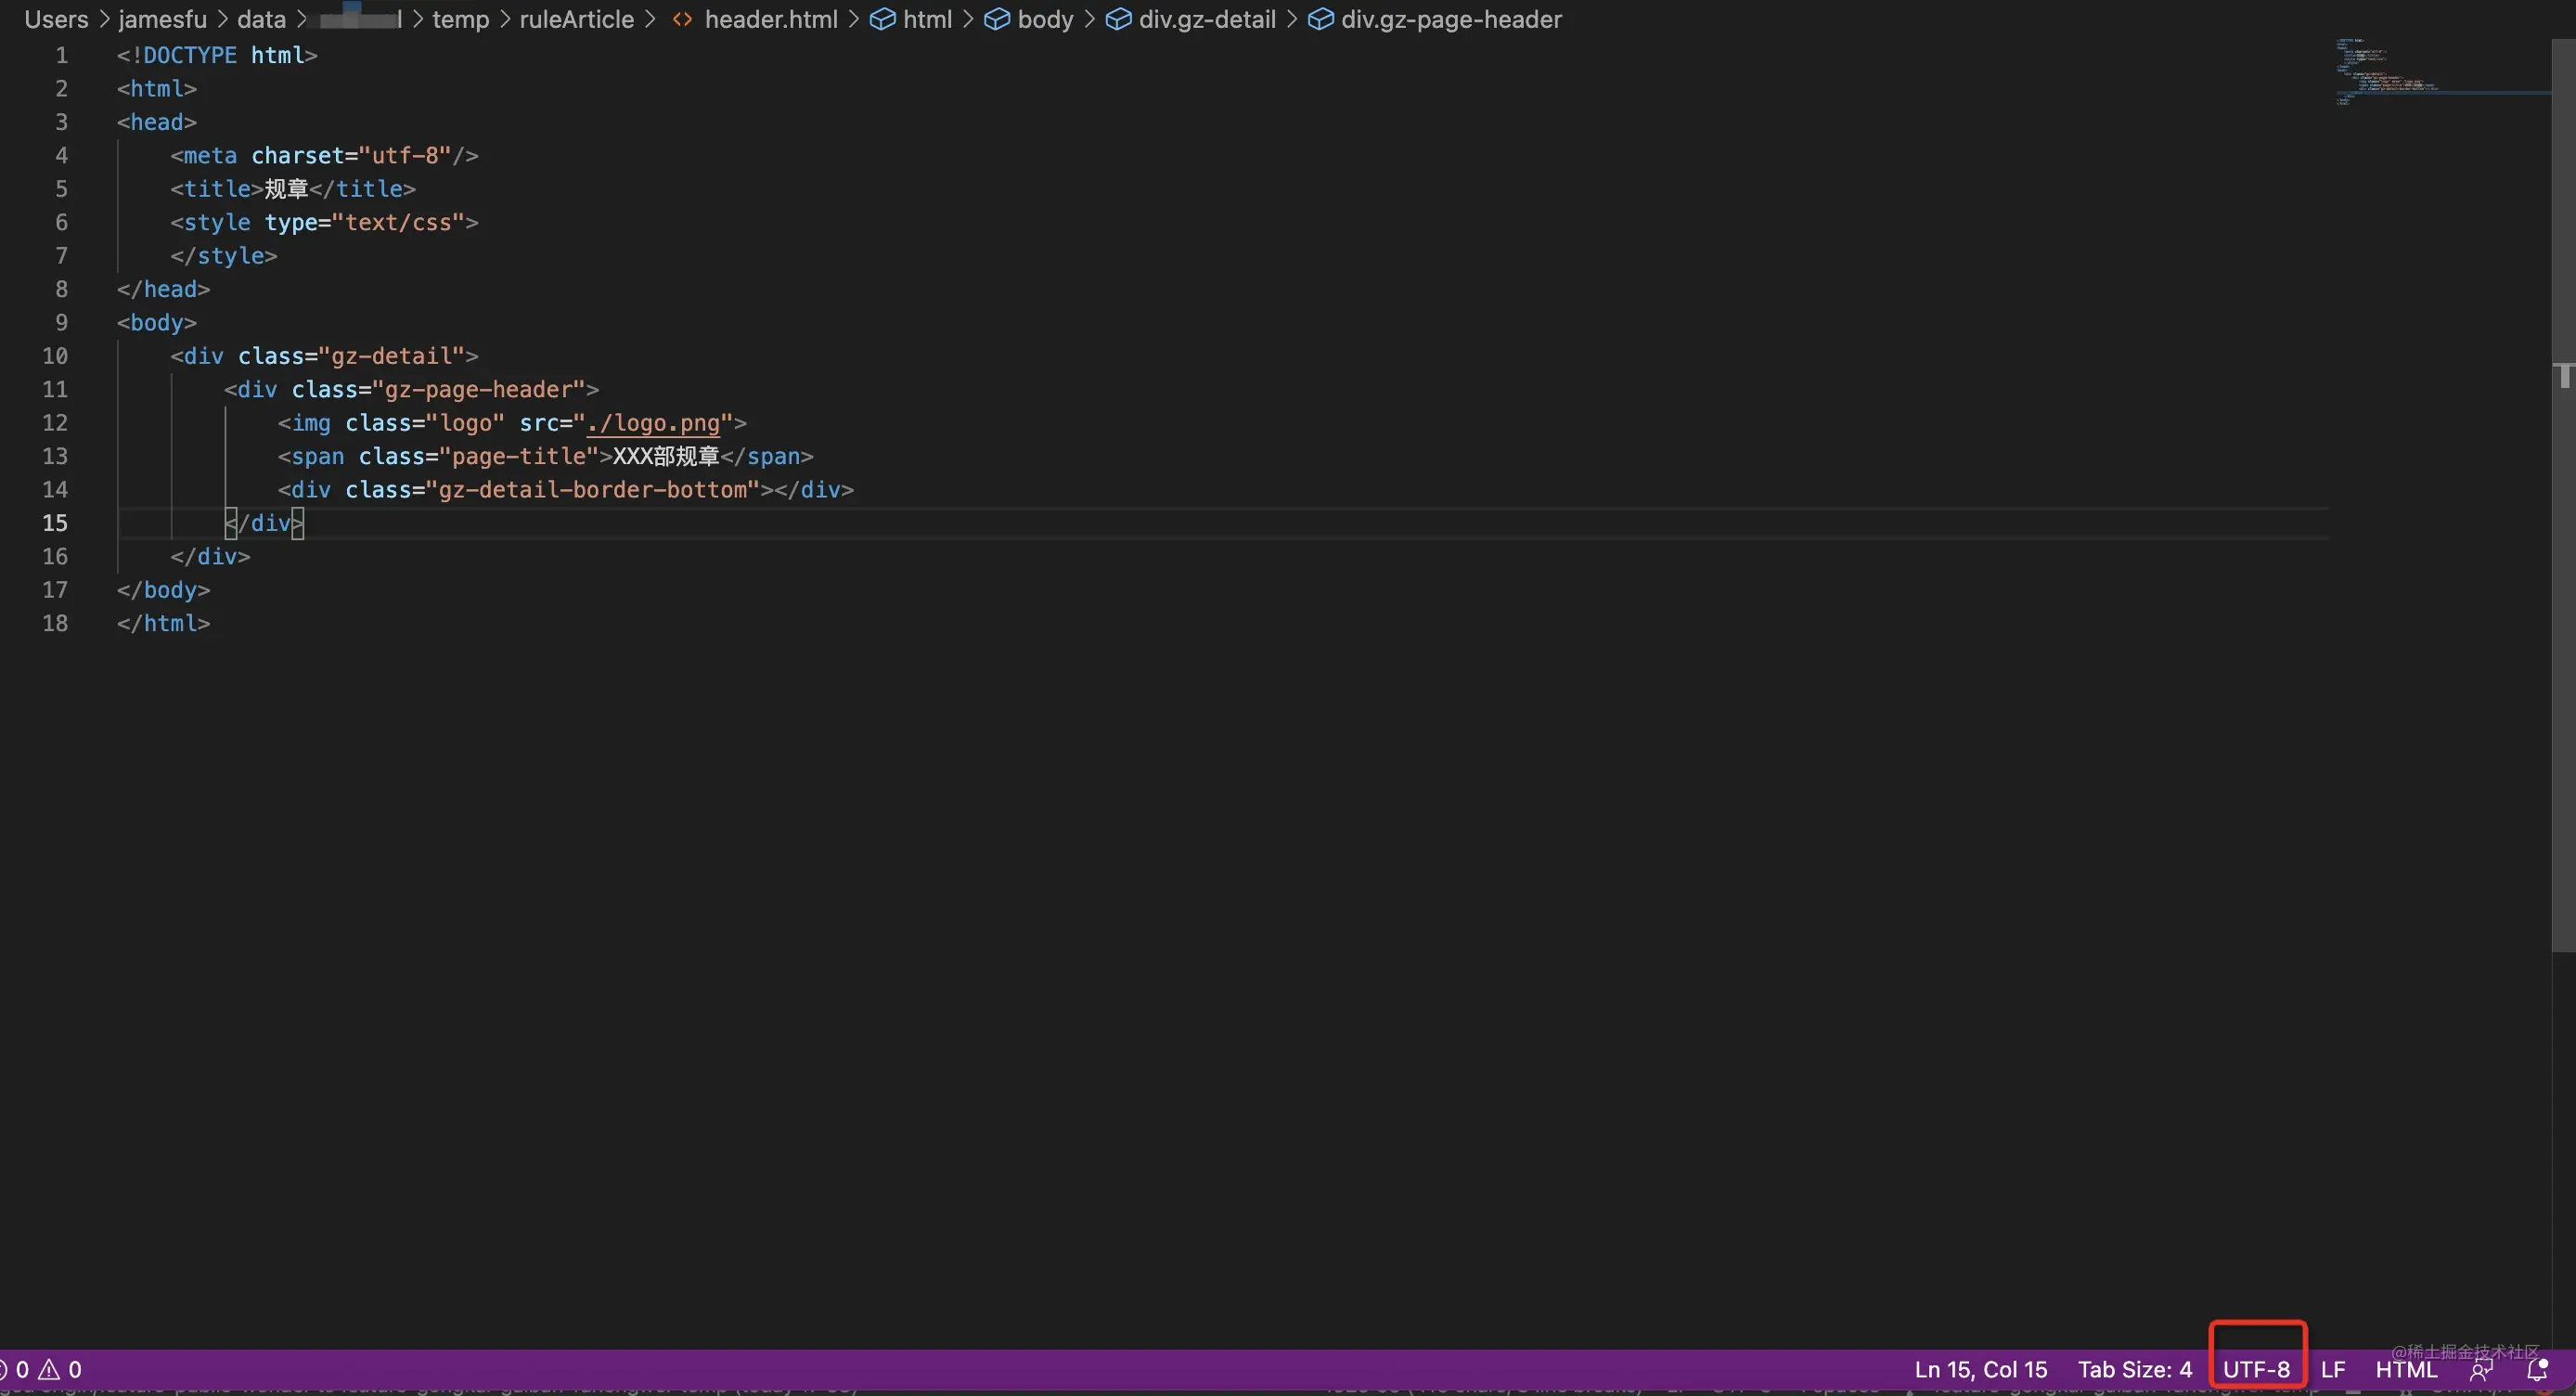Click the div.gz-detail cube icon in breadcrumb
This screenshot has height=1396, width=2576.
pyautogui.click(x=1118, y=19)
